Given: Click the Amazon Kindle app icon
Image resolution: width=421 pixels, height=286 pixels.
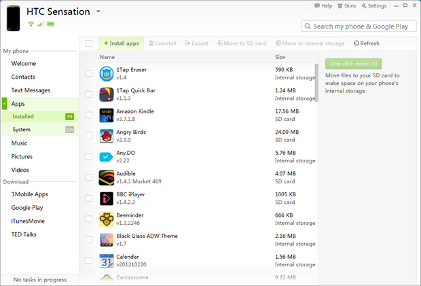Looking at the screenshot, I should 107,115.
